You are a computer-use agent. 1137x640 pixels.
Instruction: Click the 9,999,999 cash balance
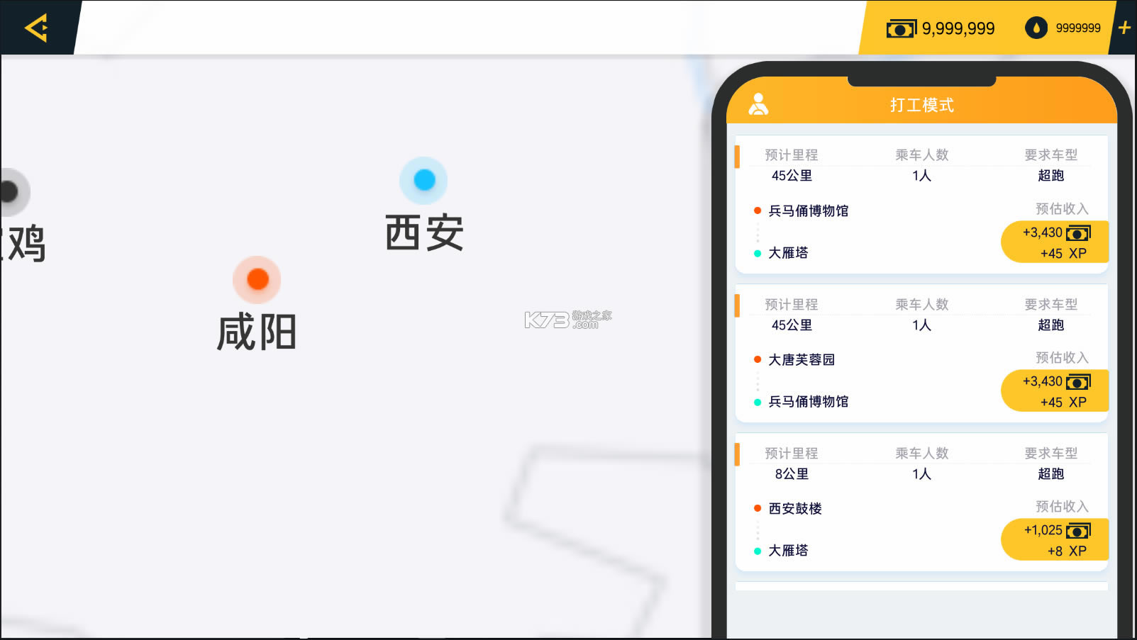pos(958,28)
